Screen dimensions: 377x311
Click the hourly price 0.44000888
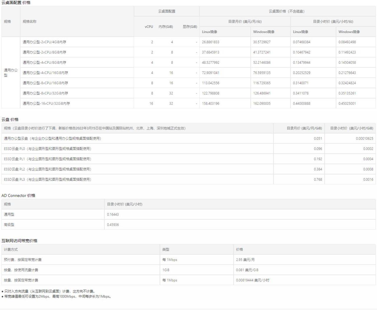[302, 103]
